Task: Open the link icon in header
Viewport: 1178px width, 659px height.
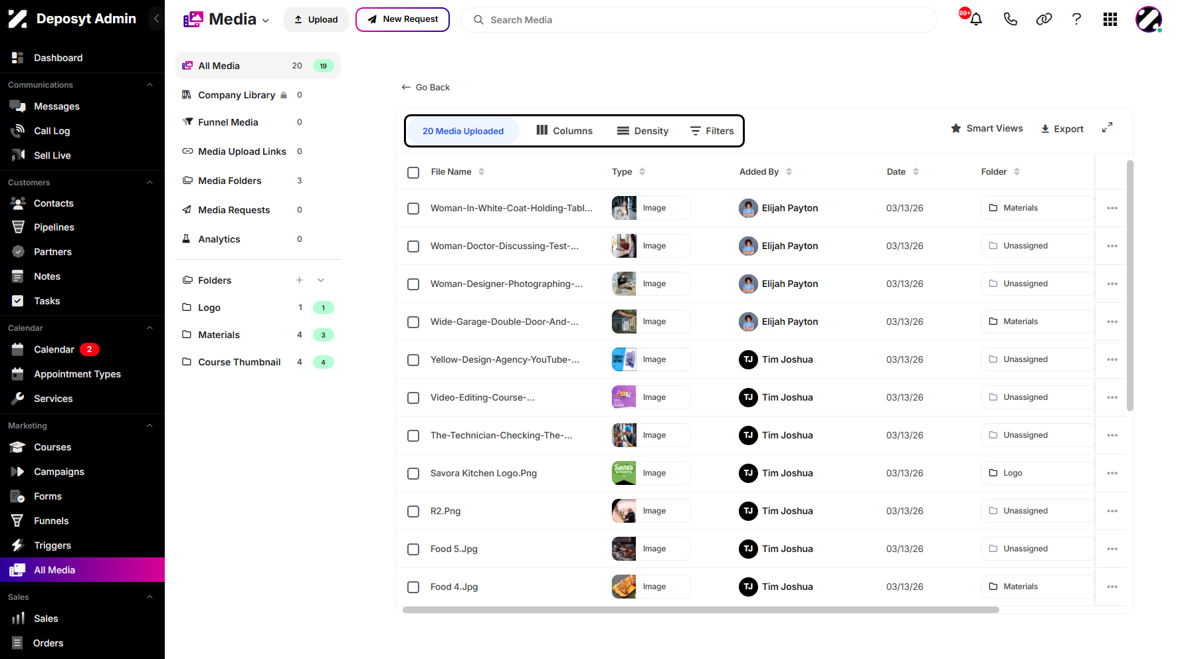Action: (1044, 19)
